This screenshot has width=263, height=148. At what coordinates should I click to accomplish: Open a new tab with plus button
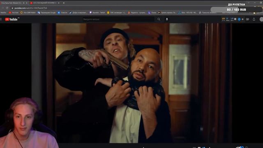coord(64,3)
